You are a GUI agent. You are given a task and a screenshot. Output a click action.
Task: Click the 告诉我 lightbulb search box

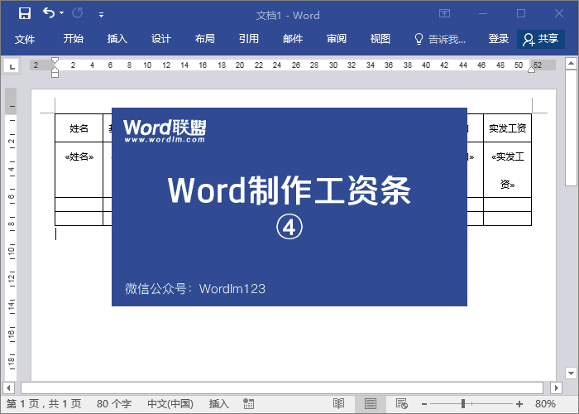tap(440, 39)
